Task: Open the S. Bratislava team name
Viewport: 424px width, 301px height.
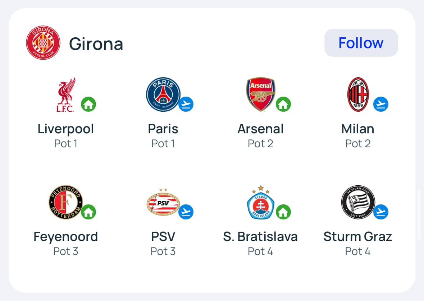Action: [x=260, y=237]
